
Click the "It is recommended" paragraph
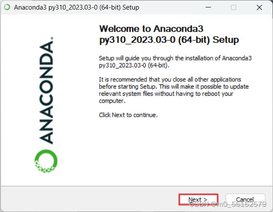click(174, 90)
